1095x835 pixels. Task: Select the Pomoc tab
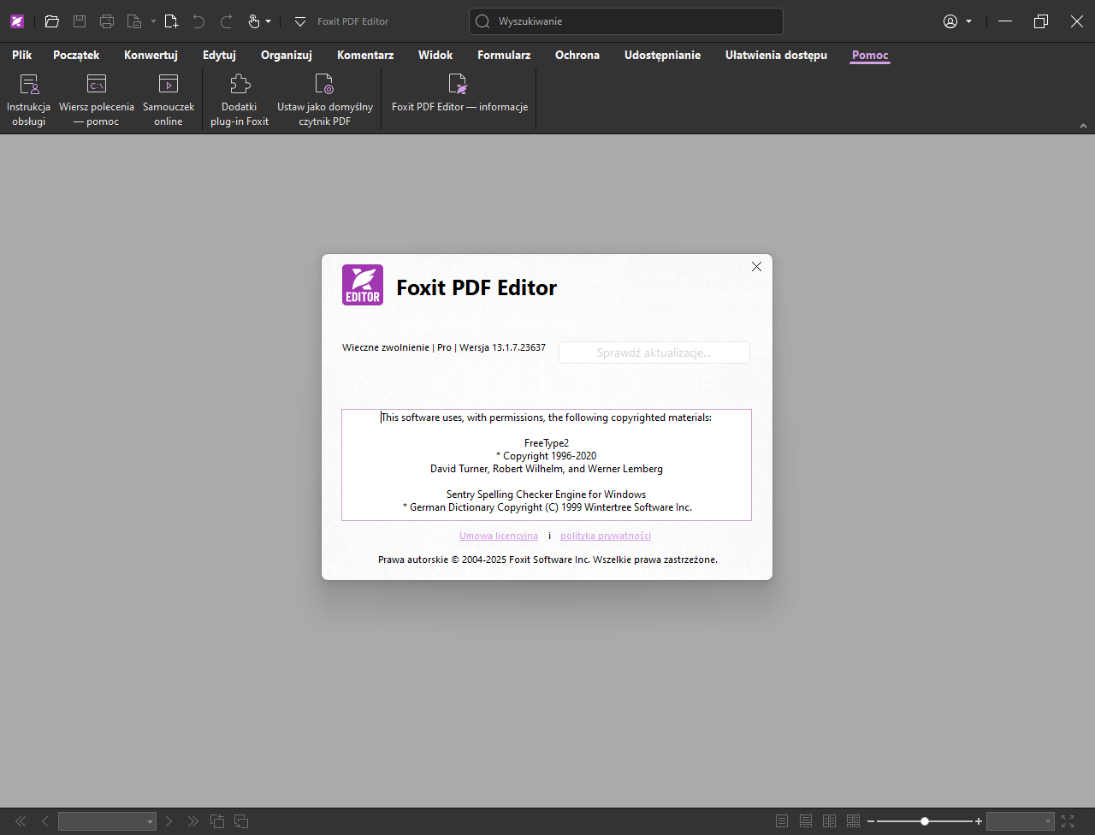point(870,55)
